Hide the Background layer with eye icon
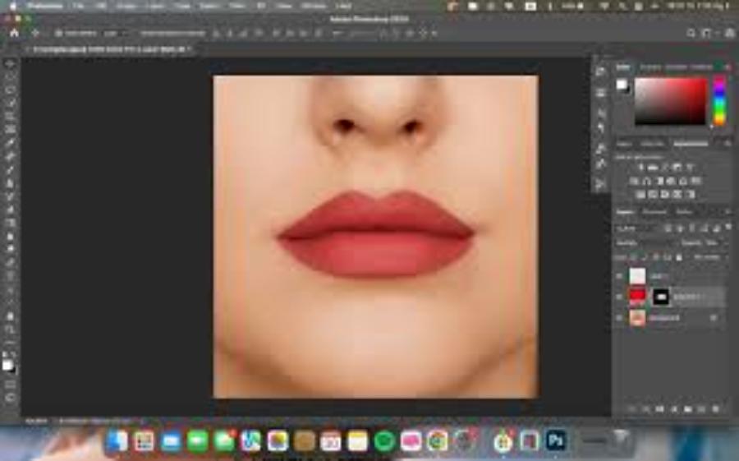739x461 pixels. point(619,318)
